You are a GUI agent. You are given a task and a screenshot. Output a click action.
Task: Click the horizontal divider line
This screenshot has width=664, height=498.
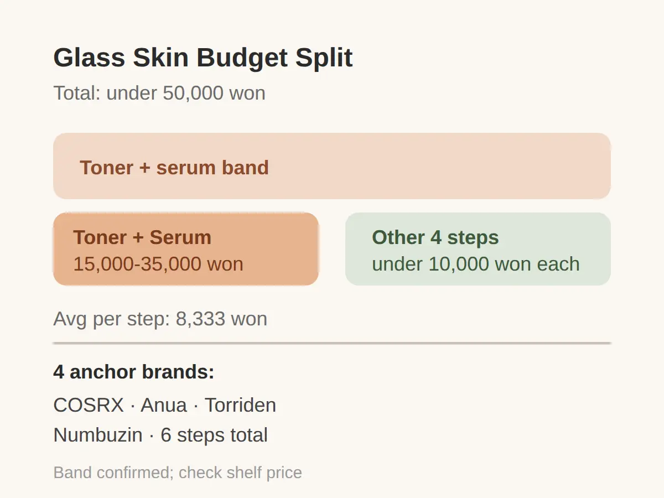[332, 343]
